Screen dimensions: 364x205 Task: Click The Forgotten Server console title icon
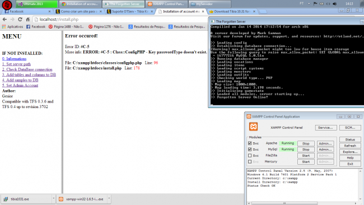[x=212, y=21]
